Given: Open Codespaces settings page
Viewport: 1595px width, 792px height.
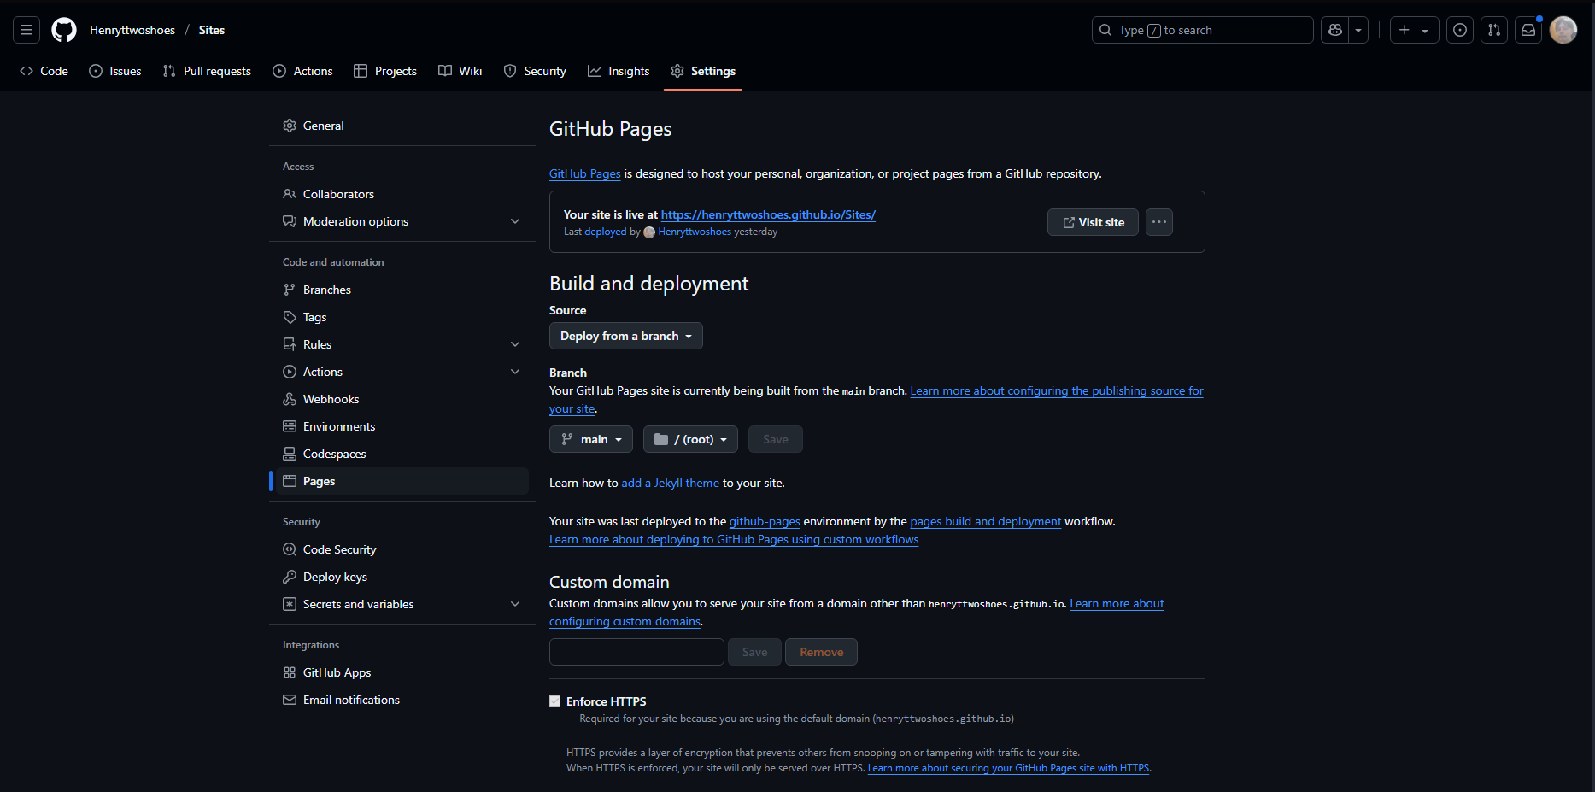Looking at the screenshot, I should (x=402, y=454).
